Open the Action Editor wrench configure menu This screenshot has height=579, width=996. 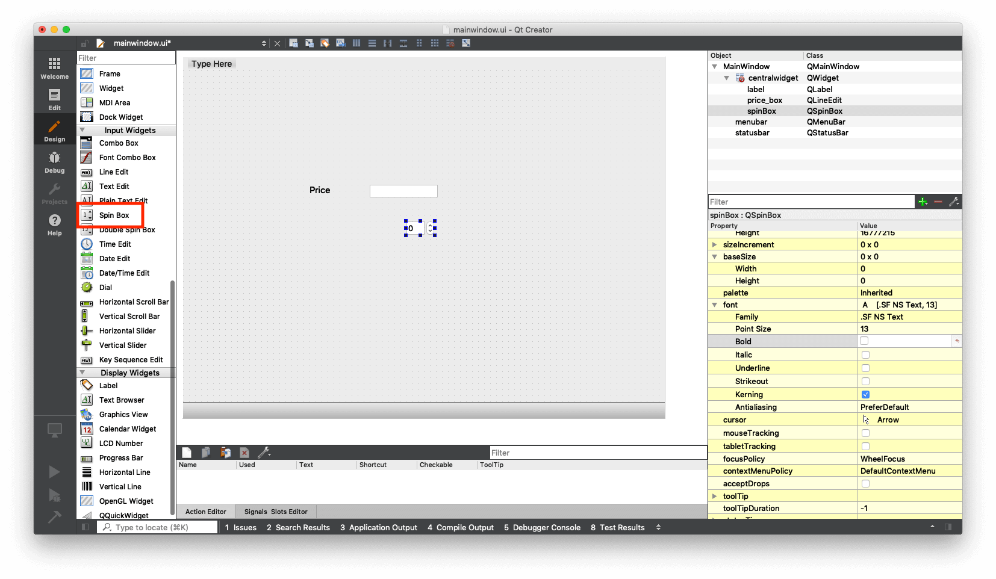(x=264, y=453)
